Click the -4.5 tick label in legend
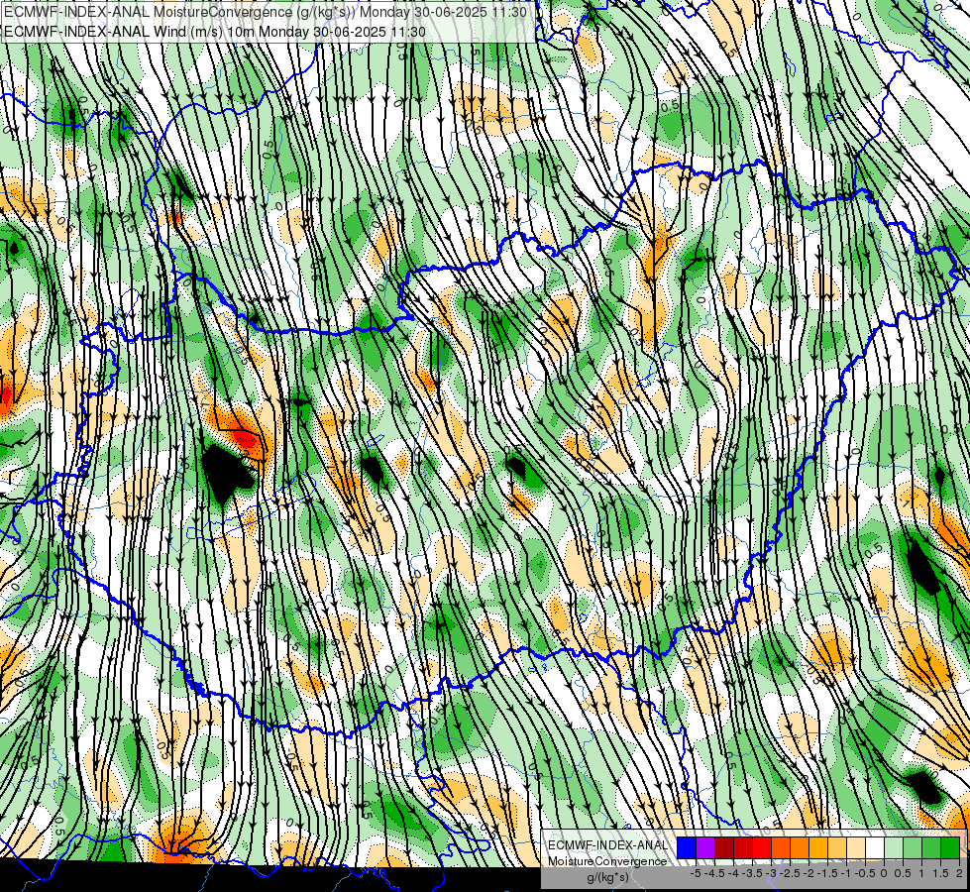This screenshot has height=892, width=970. pyautogui.click(x=714, y=873)
